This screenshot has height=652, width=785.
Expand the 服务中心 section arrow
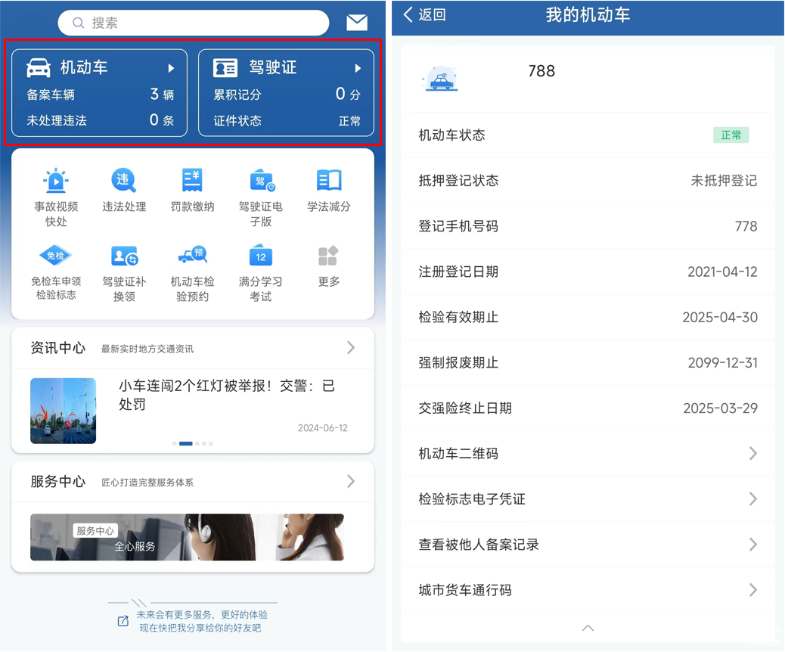(x=350, y=481)
